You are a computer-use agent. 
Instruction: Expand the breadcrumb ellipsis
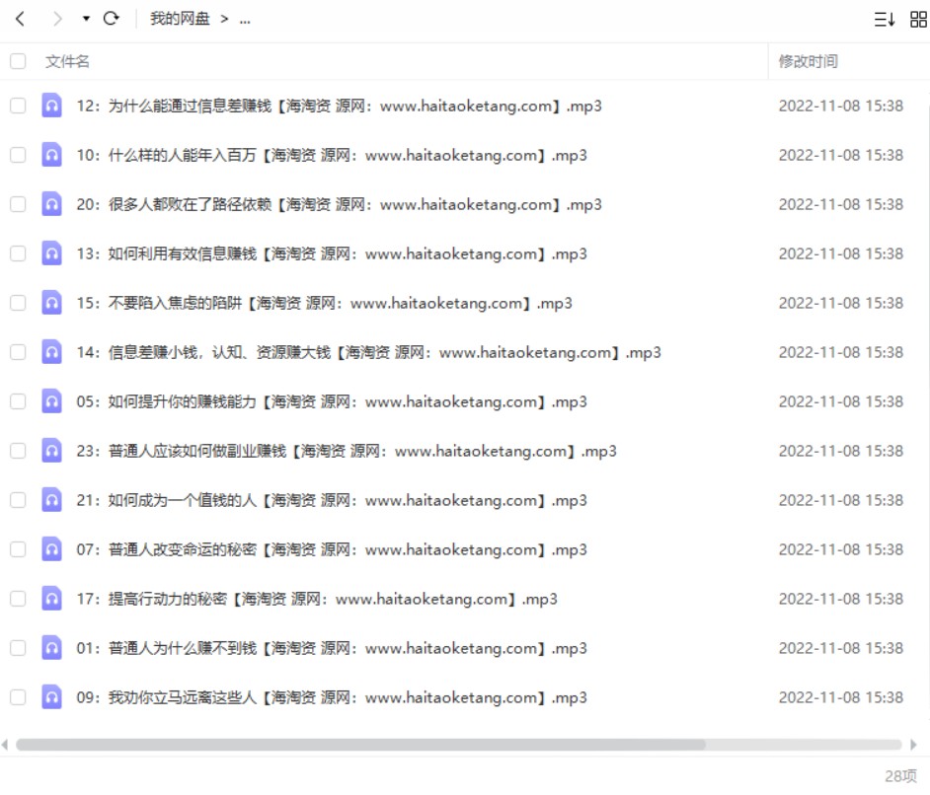tap(245, 20)
